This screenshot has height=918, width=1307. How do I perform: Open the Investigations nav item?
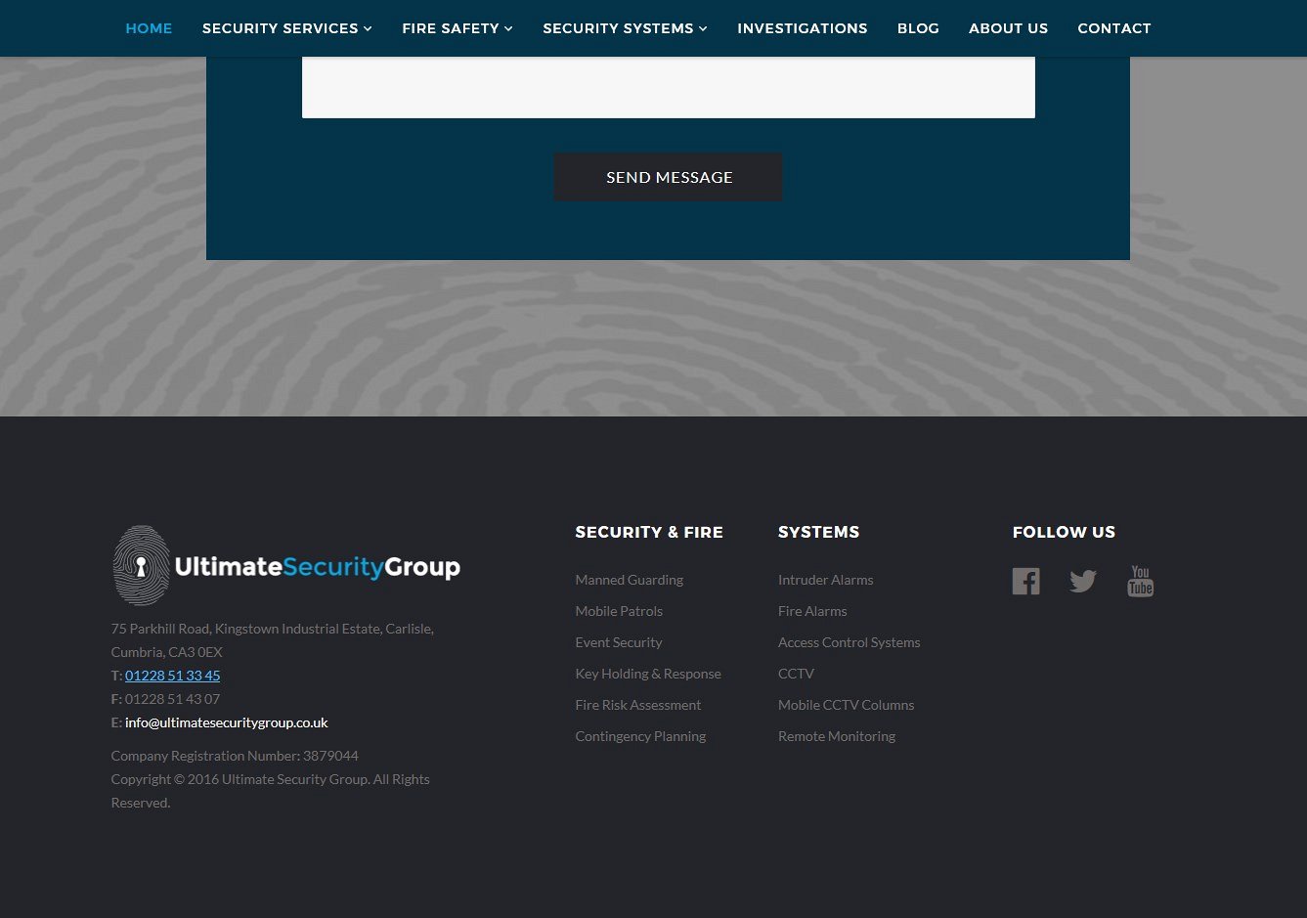coord(802,28)
